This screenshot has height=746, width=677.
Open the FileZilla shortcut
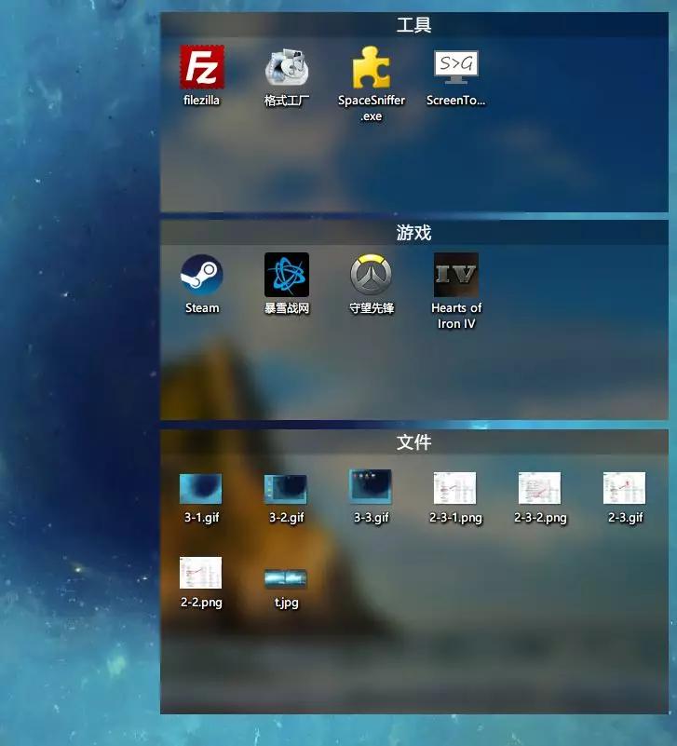point(202,68)
